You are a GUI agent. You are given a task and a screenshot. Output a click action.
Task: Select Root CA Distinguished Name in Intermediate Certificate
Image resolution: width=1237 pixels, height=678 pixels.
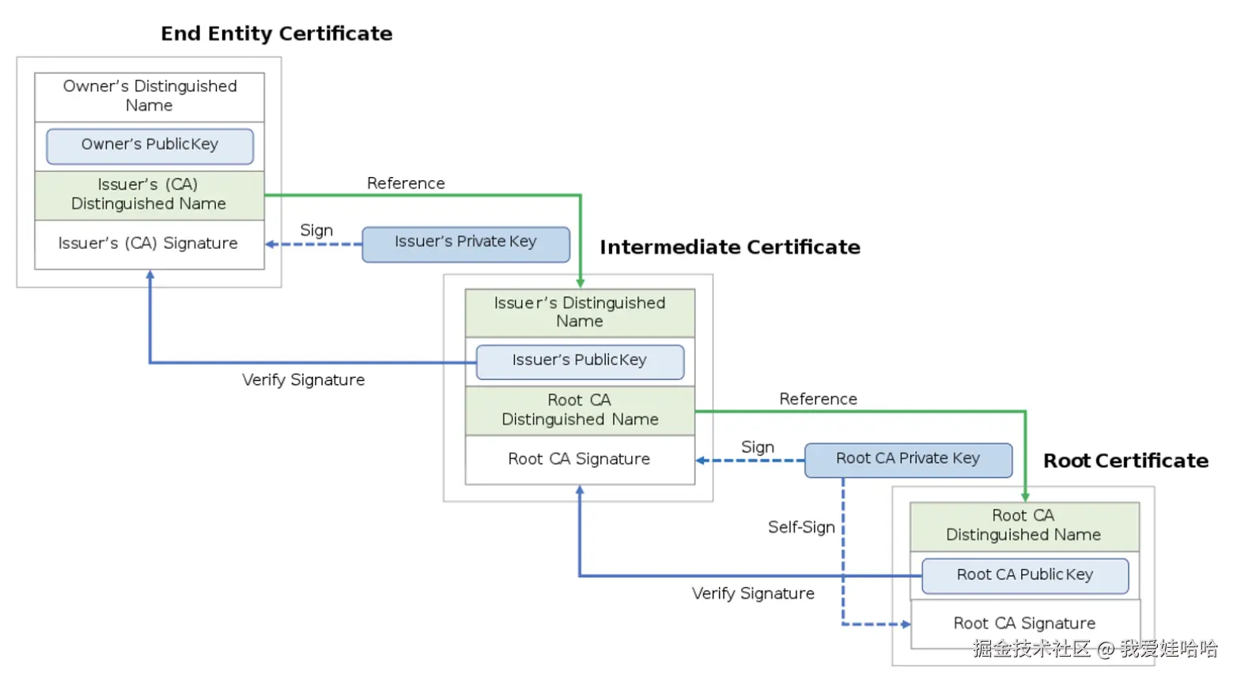(x=580, y=411)
